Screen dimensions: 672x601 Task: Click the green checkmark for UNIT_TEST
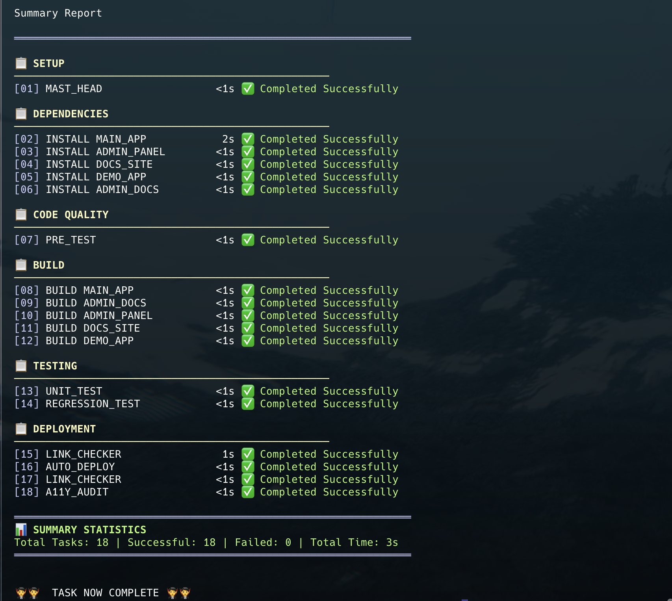(x=248, y=391)
